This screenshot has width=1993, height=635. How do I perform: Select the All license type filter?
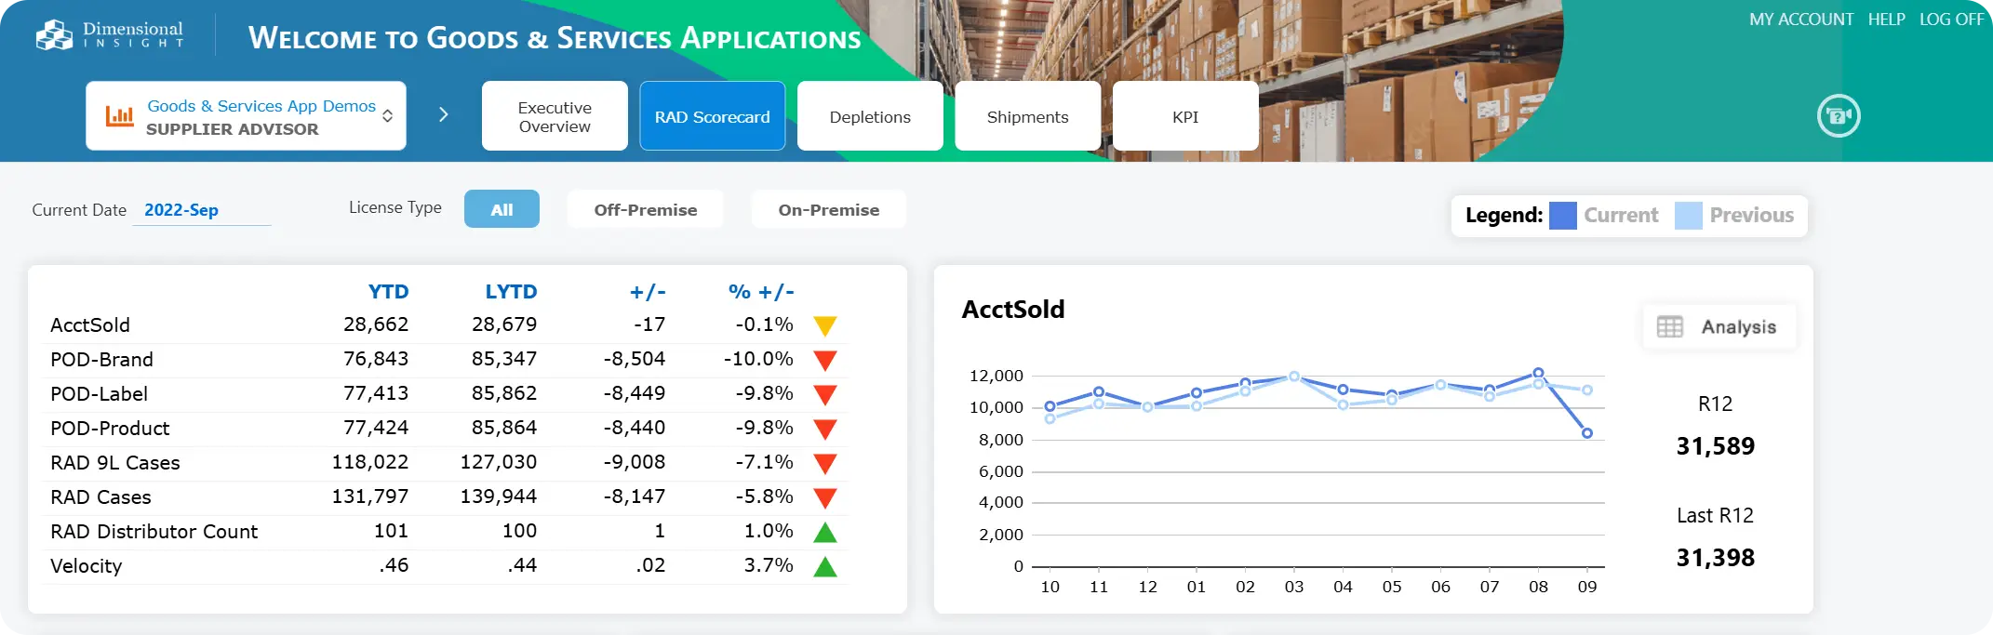(x=502, y=209)
